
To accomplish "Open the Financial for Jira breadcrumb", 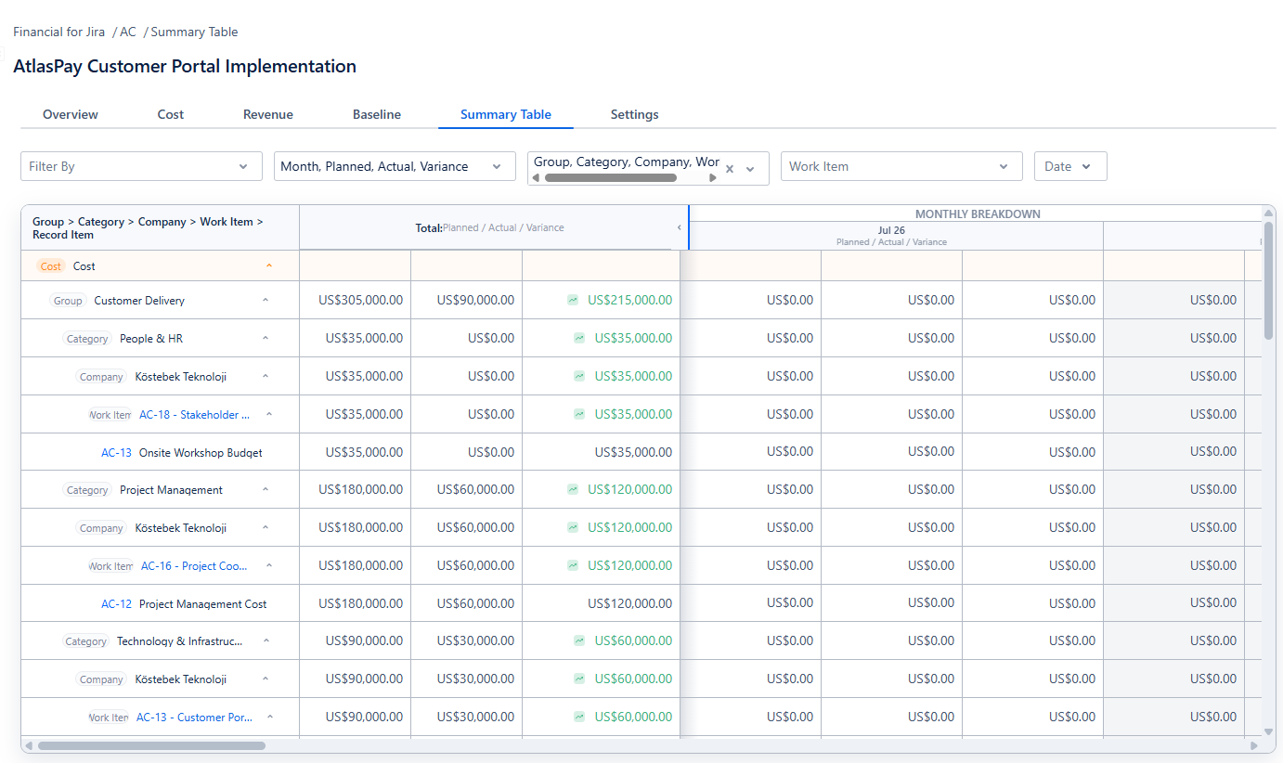I will coord(59,32).
